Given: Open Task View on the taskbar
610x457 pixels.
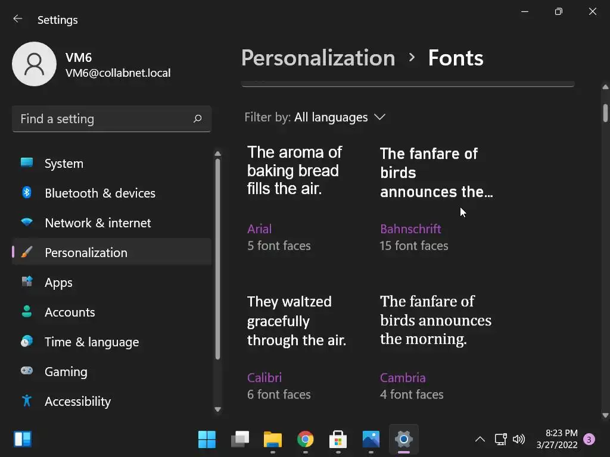Looking at the screenshot, I should click(x=240, y=440).
